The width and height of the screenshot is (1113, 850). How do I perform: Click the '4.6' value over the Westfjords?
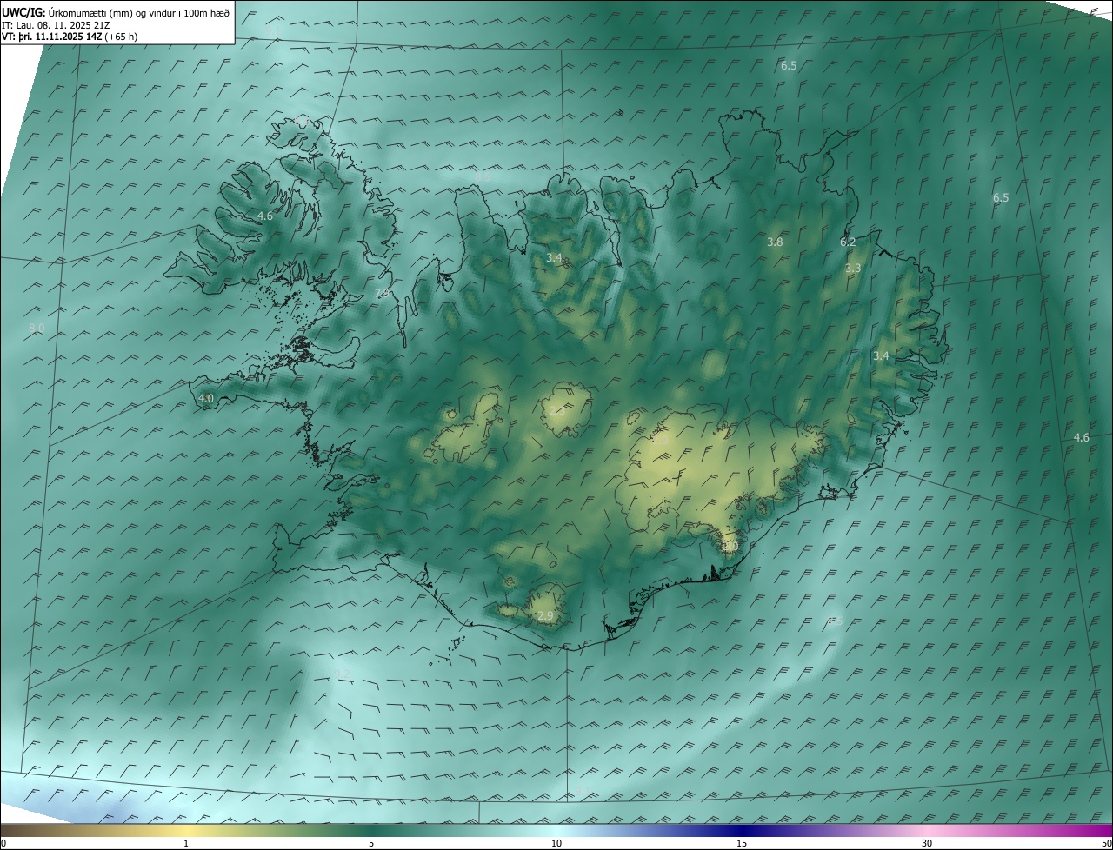click(265, 216)
